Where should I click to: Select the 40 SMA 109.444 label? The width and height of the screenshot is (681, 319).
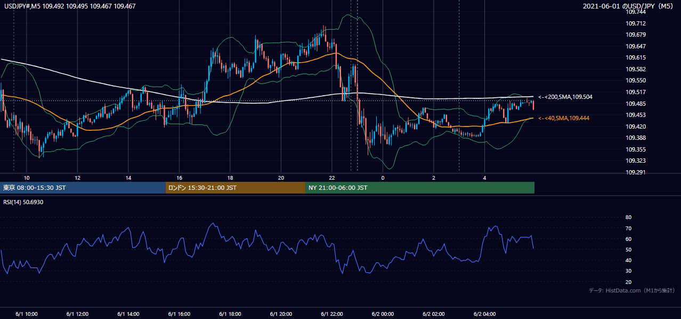[564, 118]
